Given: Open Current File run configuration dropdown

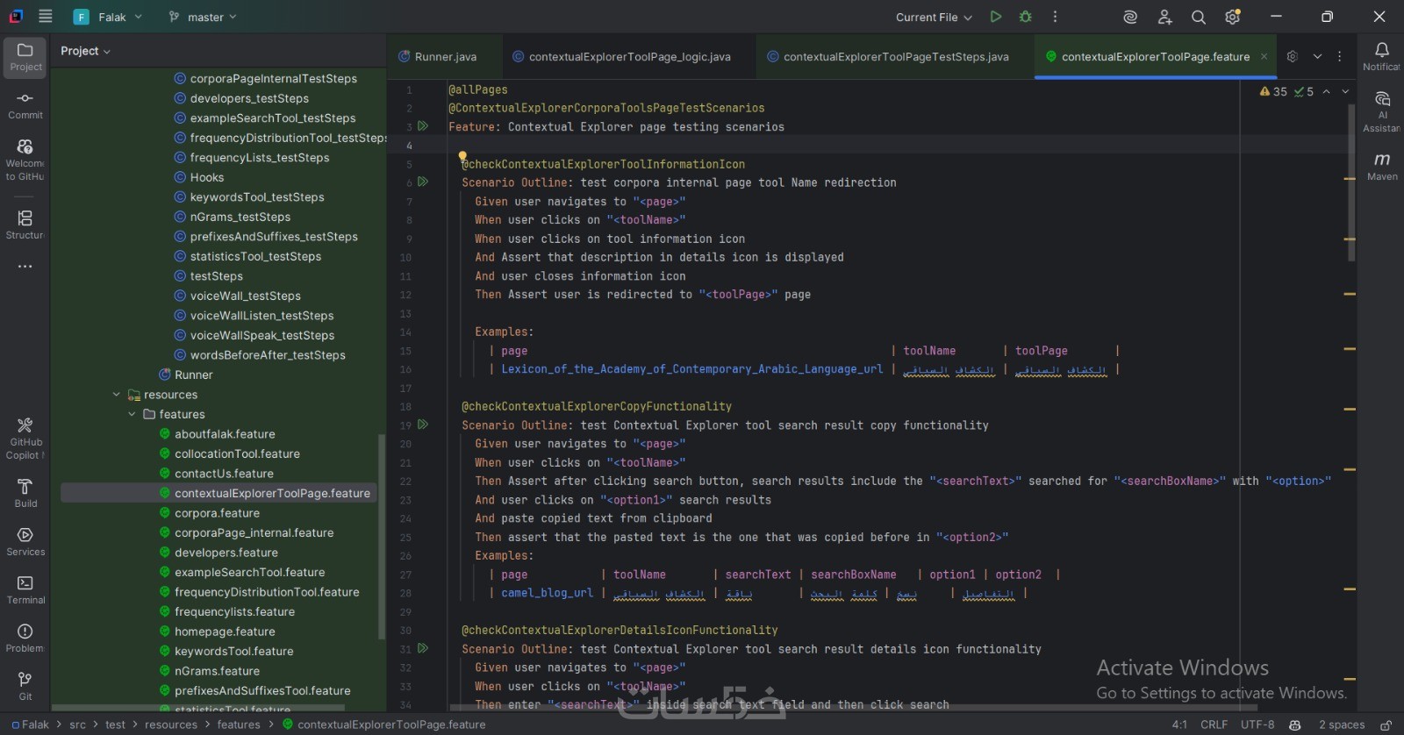Looking at the screenshot, I should 934,17.
